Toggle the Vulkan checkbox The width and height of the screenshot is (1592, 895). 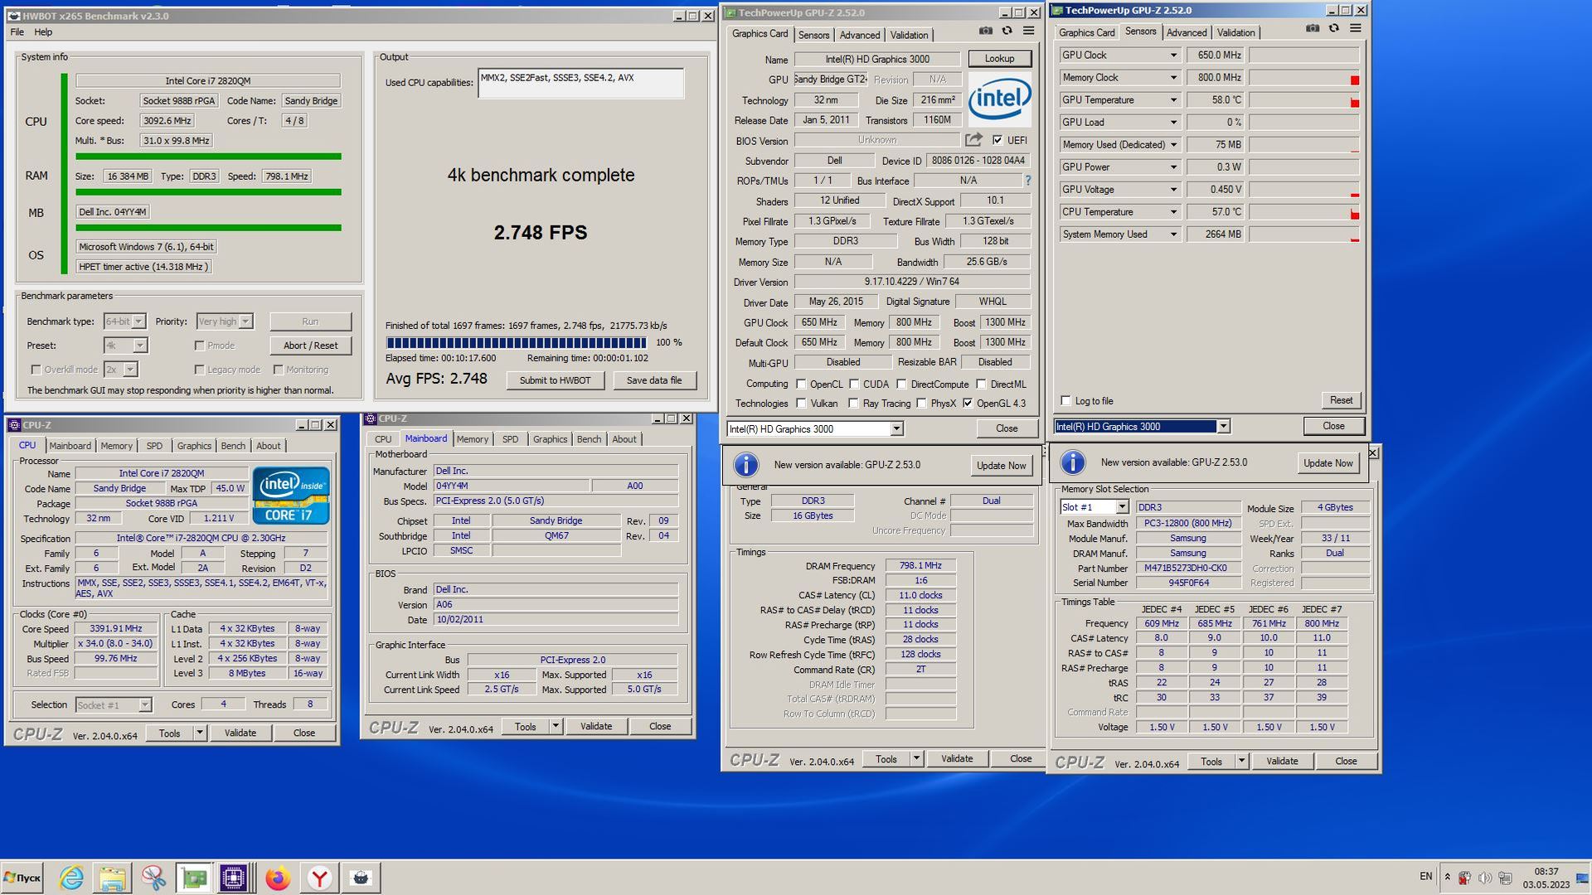801,404
